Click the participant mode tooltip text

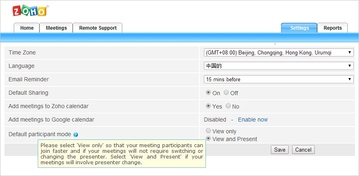point(122,154)
